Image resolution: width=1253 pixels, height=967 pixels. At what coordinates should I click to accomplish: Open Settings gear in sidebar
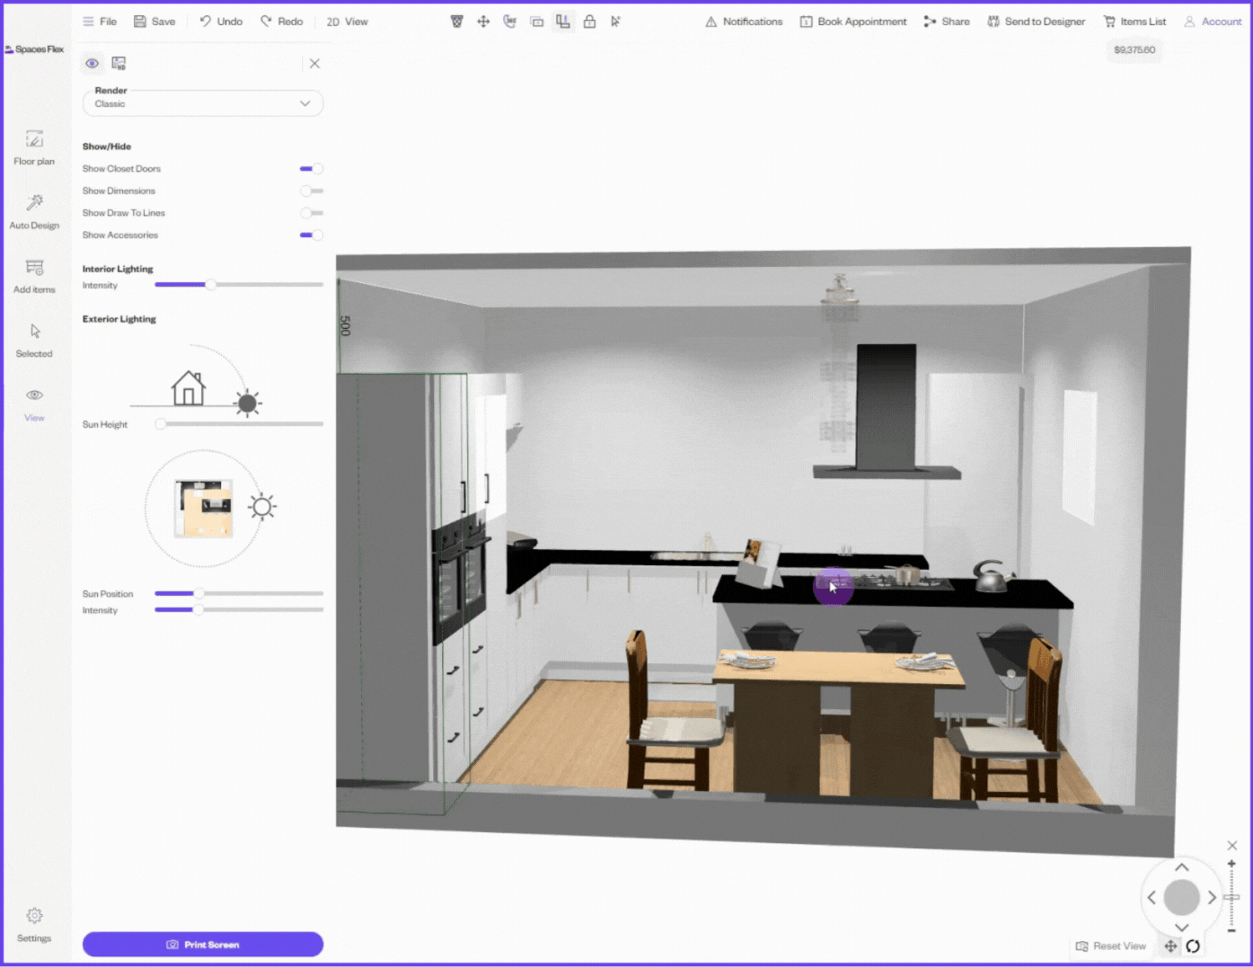click(34, 925)
